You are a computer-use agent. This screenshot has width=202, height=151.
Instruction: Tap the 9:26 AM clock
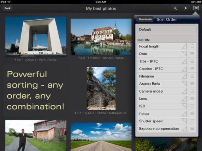click(x=101, y=2)
